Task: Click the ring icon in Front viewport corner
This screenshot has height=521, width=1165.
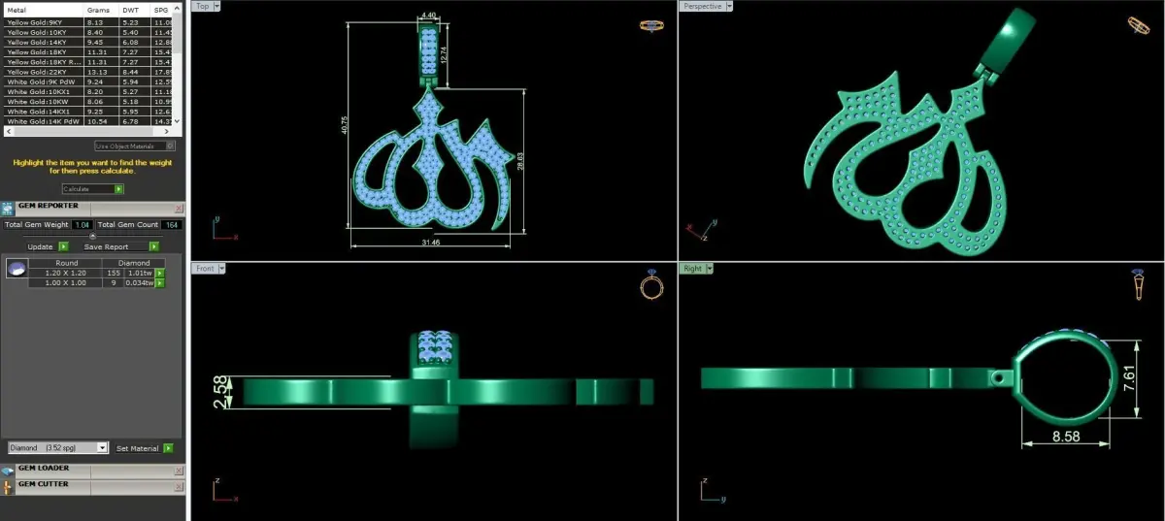Action: (x=651, y=285)
